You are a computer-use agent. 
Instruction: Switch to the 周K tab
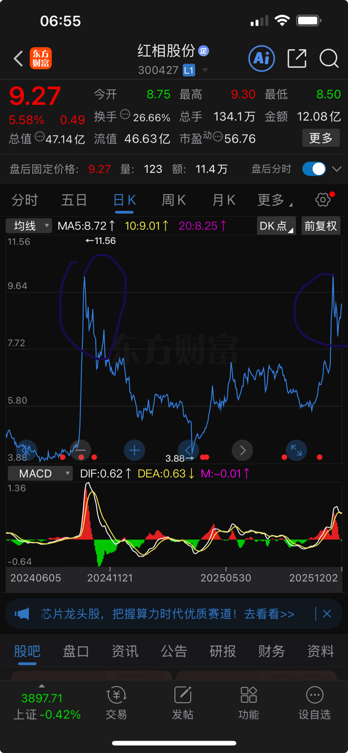click(x=174, y=200)
